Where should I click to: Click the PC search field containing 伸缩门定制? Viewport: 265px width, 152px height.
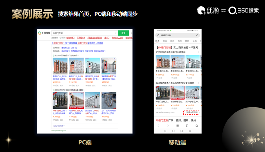click(85, 33)
